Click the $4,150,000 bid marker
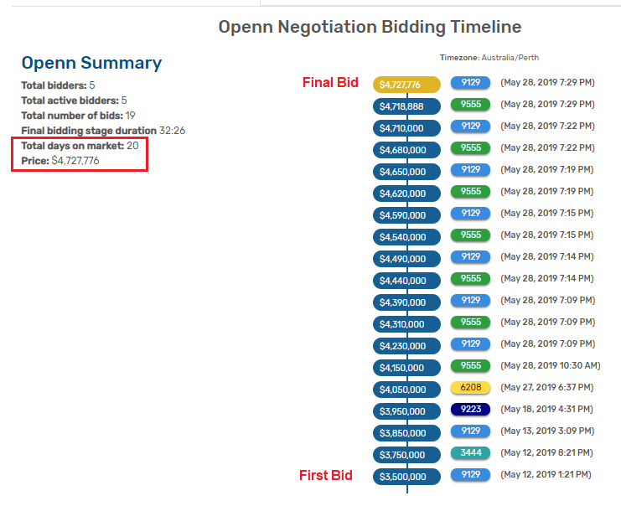 (406, 368)
